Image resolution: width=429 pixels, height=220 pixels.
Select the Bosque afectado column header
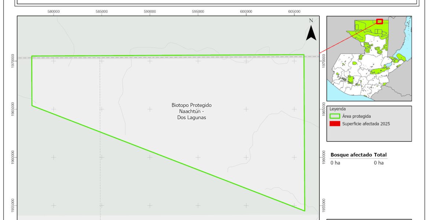(x=351, y=155)
